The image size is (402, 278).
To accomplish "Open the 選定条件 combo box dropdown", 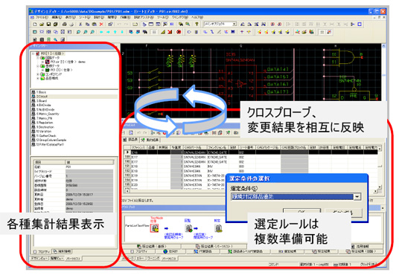I will point(357,197).
